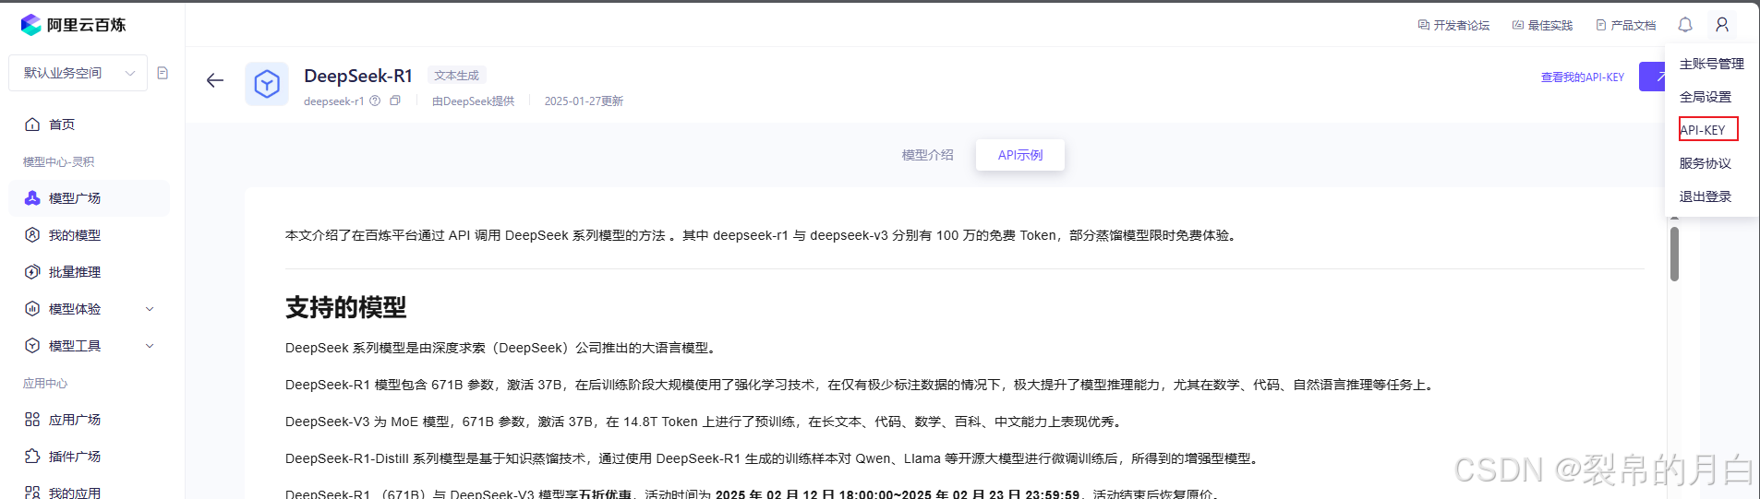Click the DeepSeek-R1 model hexagon icon

coord(267,84)
